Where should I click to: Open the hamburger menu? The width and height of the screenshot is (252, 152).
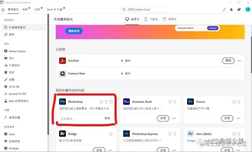pyautogui.click(x=3, y=10)
